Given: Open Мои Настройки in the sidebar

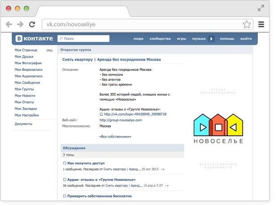Looking at the screenshot, I should tap(27, 115).
